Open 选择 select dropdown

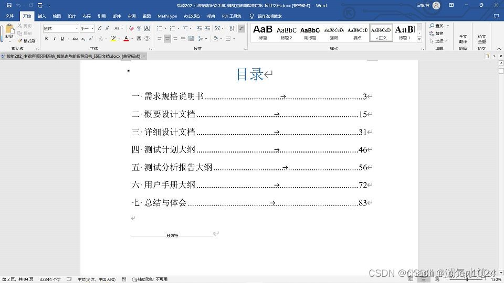(438, 41)
